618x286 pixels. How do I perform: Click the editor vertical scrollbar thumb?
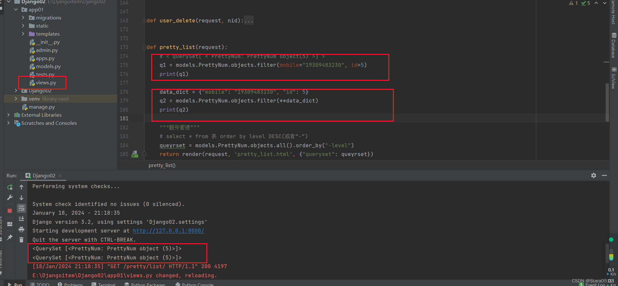click(607, 102)
